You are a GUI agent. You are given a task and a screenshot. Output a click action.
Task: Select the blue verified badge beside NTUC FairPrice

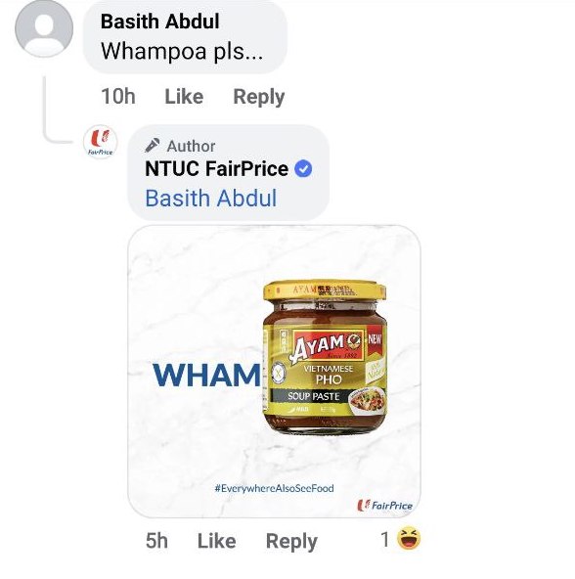point(303,169)
